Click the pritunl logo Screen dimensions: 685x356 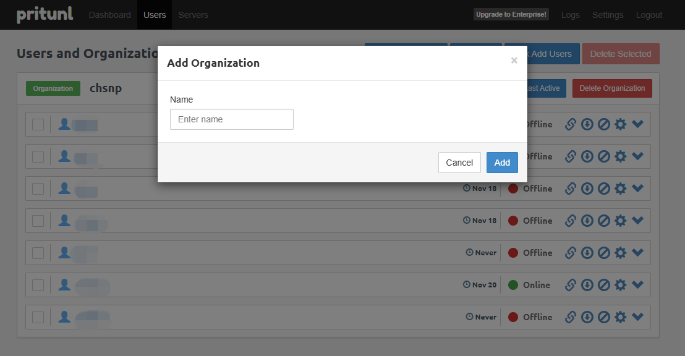[x=45, y=15]
